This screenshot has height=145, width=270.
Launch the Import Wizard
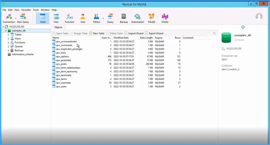(x=134, y=33)
